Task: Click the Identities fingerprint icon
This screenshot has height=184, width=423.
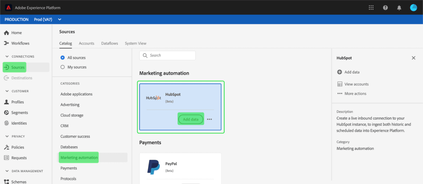Action: coord(6,123)
